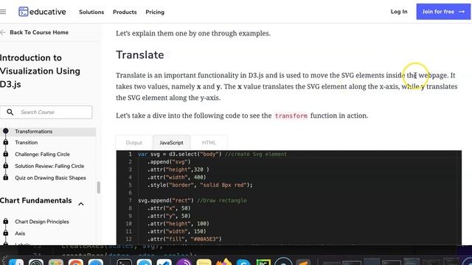Open Challenge: Falling Circle lesson
This screenshot has height=265, width=472.
coord(42,154)
